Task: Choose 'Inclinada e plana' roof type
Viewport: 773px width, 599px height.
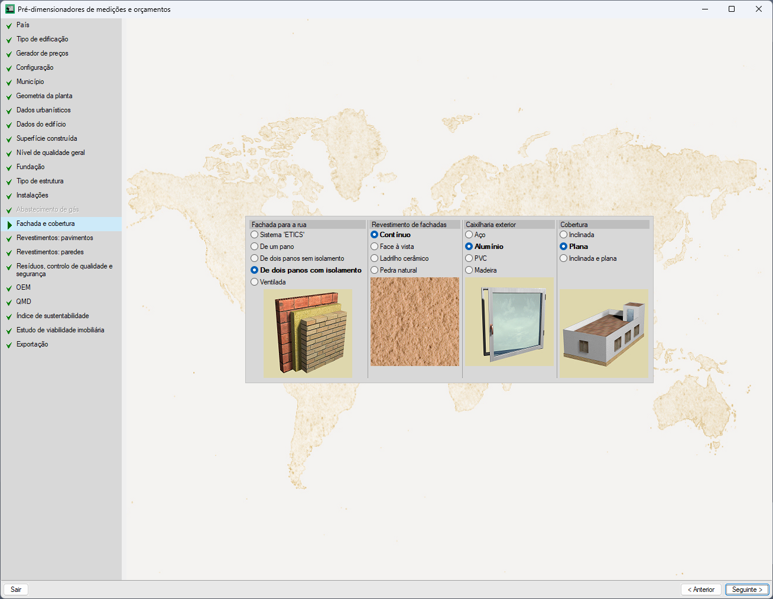Action: pyautogui.click(x=588, y=258)
